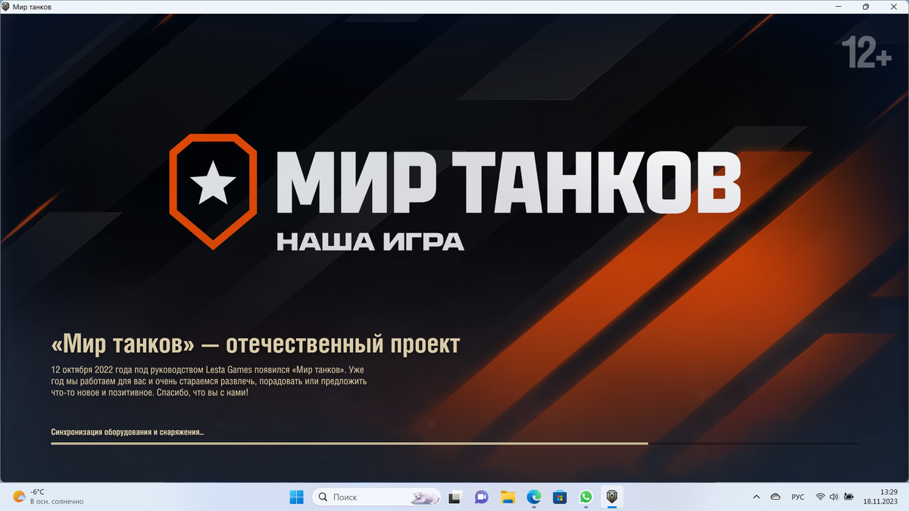Viewport: 909px width, 511px height.
Task: Click the Мир танков taskbar icon
Action: pyautogui.click(x=612, y=497)
